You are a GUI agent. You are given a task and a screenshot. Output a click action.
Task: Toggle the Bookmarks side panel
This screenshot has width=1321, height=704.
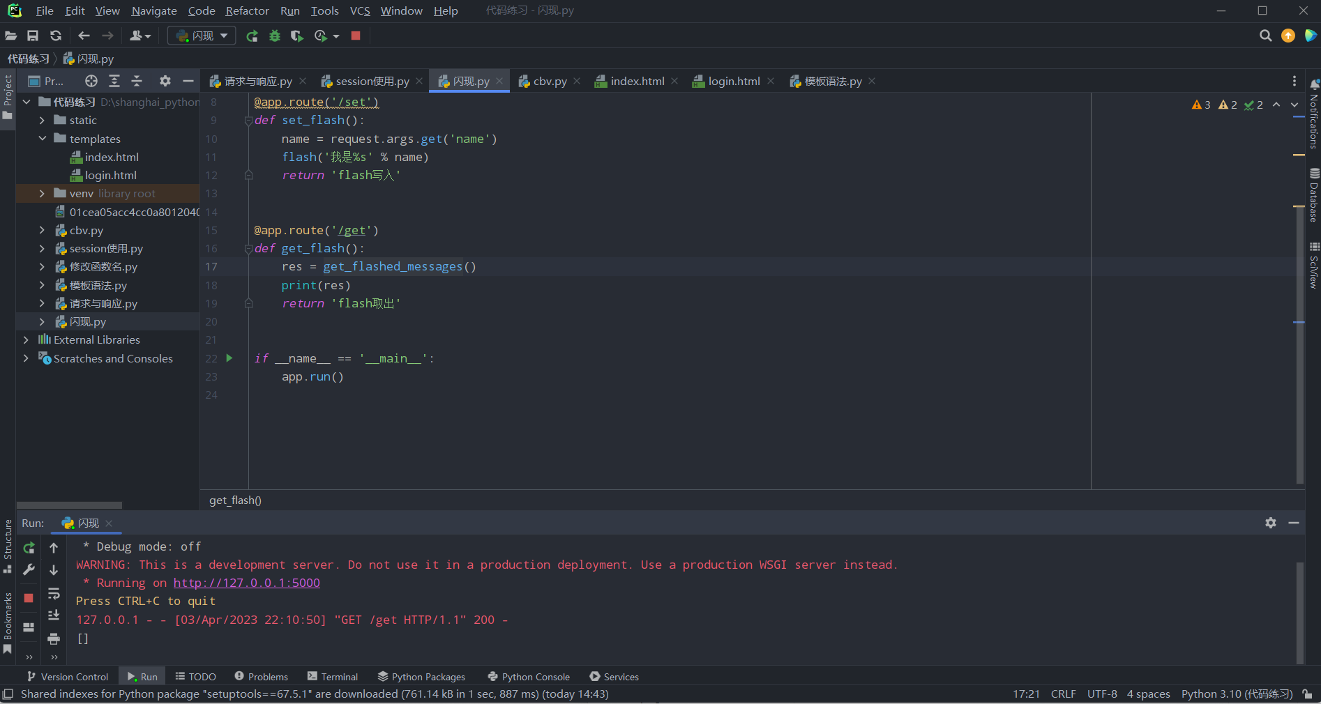[8, 622]
